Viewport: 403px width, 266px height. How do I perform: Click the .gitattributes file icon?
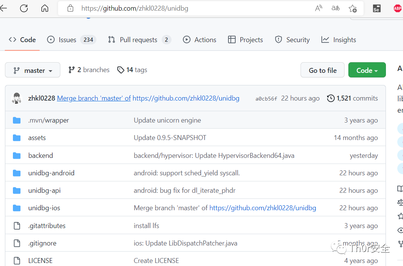(17, 226)
